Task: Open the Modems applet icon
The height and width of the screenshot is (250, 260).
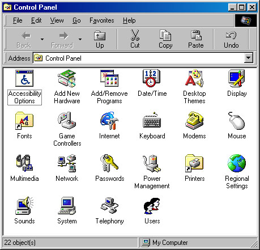Action: pos(194,121)
